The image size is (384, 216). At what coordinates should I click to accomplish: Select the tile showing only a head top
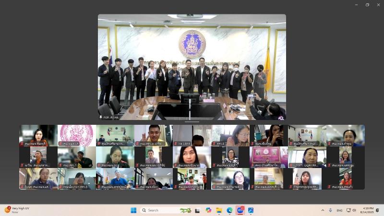tap(192, 135)
